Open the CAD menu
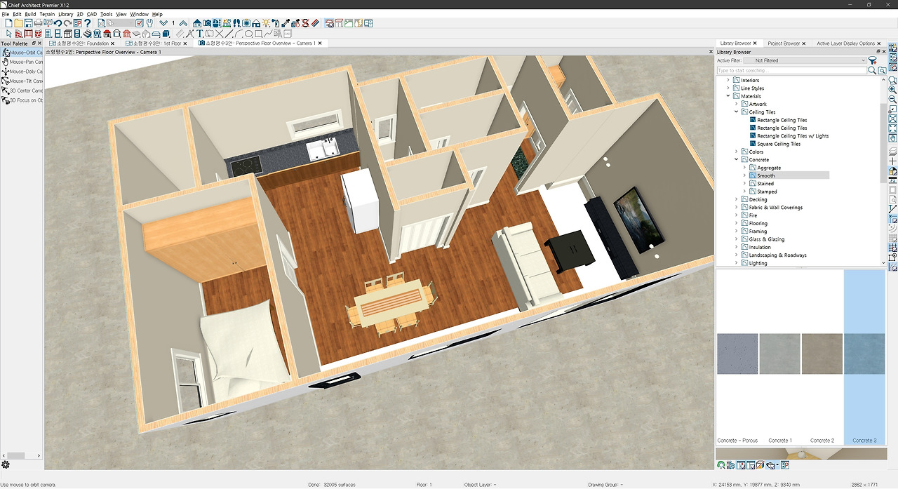The width and height of the screenshot is (898, 489). (x=92, y=14)
